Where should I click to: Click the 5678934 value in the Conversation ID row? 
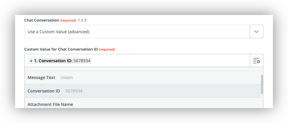coord(74,91)
